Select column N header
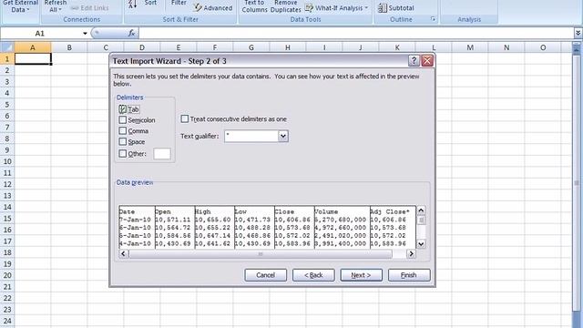This screenshot has width=583, height=328. click(506, 47)
